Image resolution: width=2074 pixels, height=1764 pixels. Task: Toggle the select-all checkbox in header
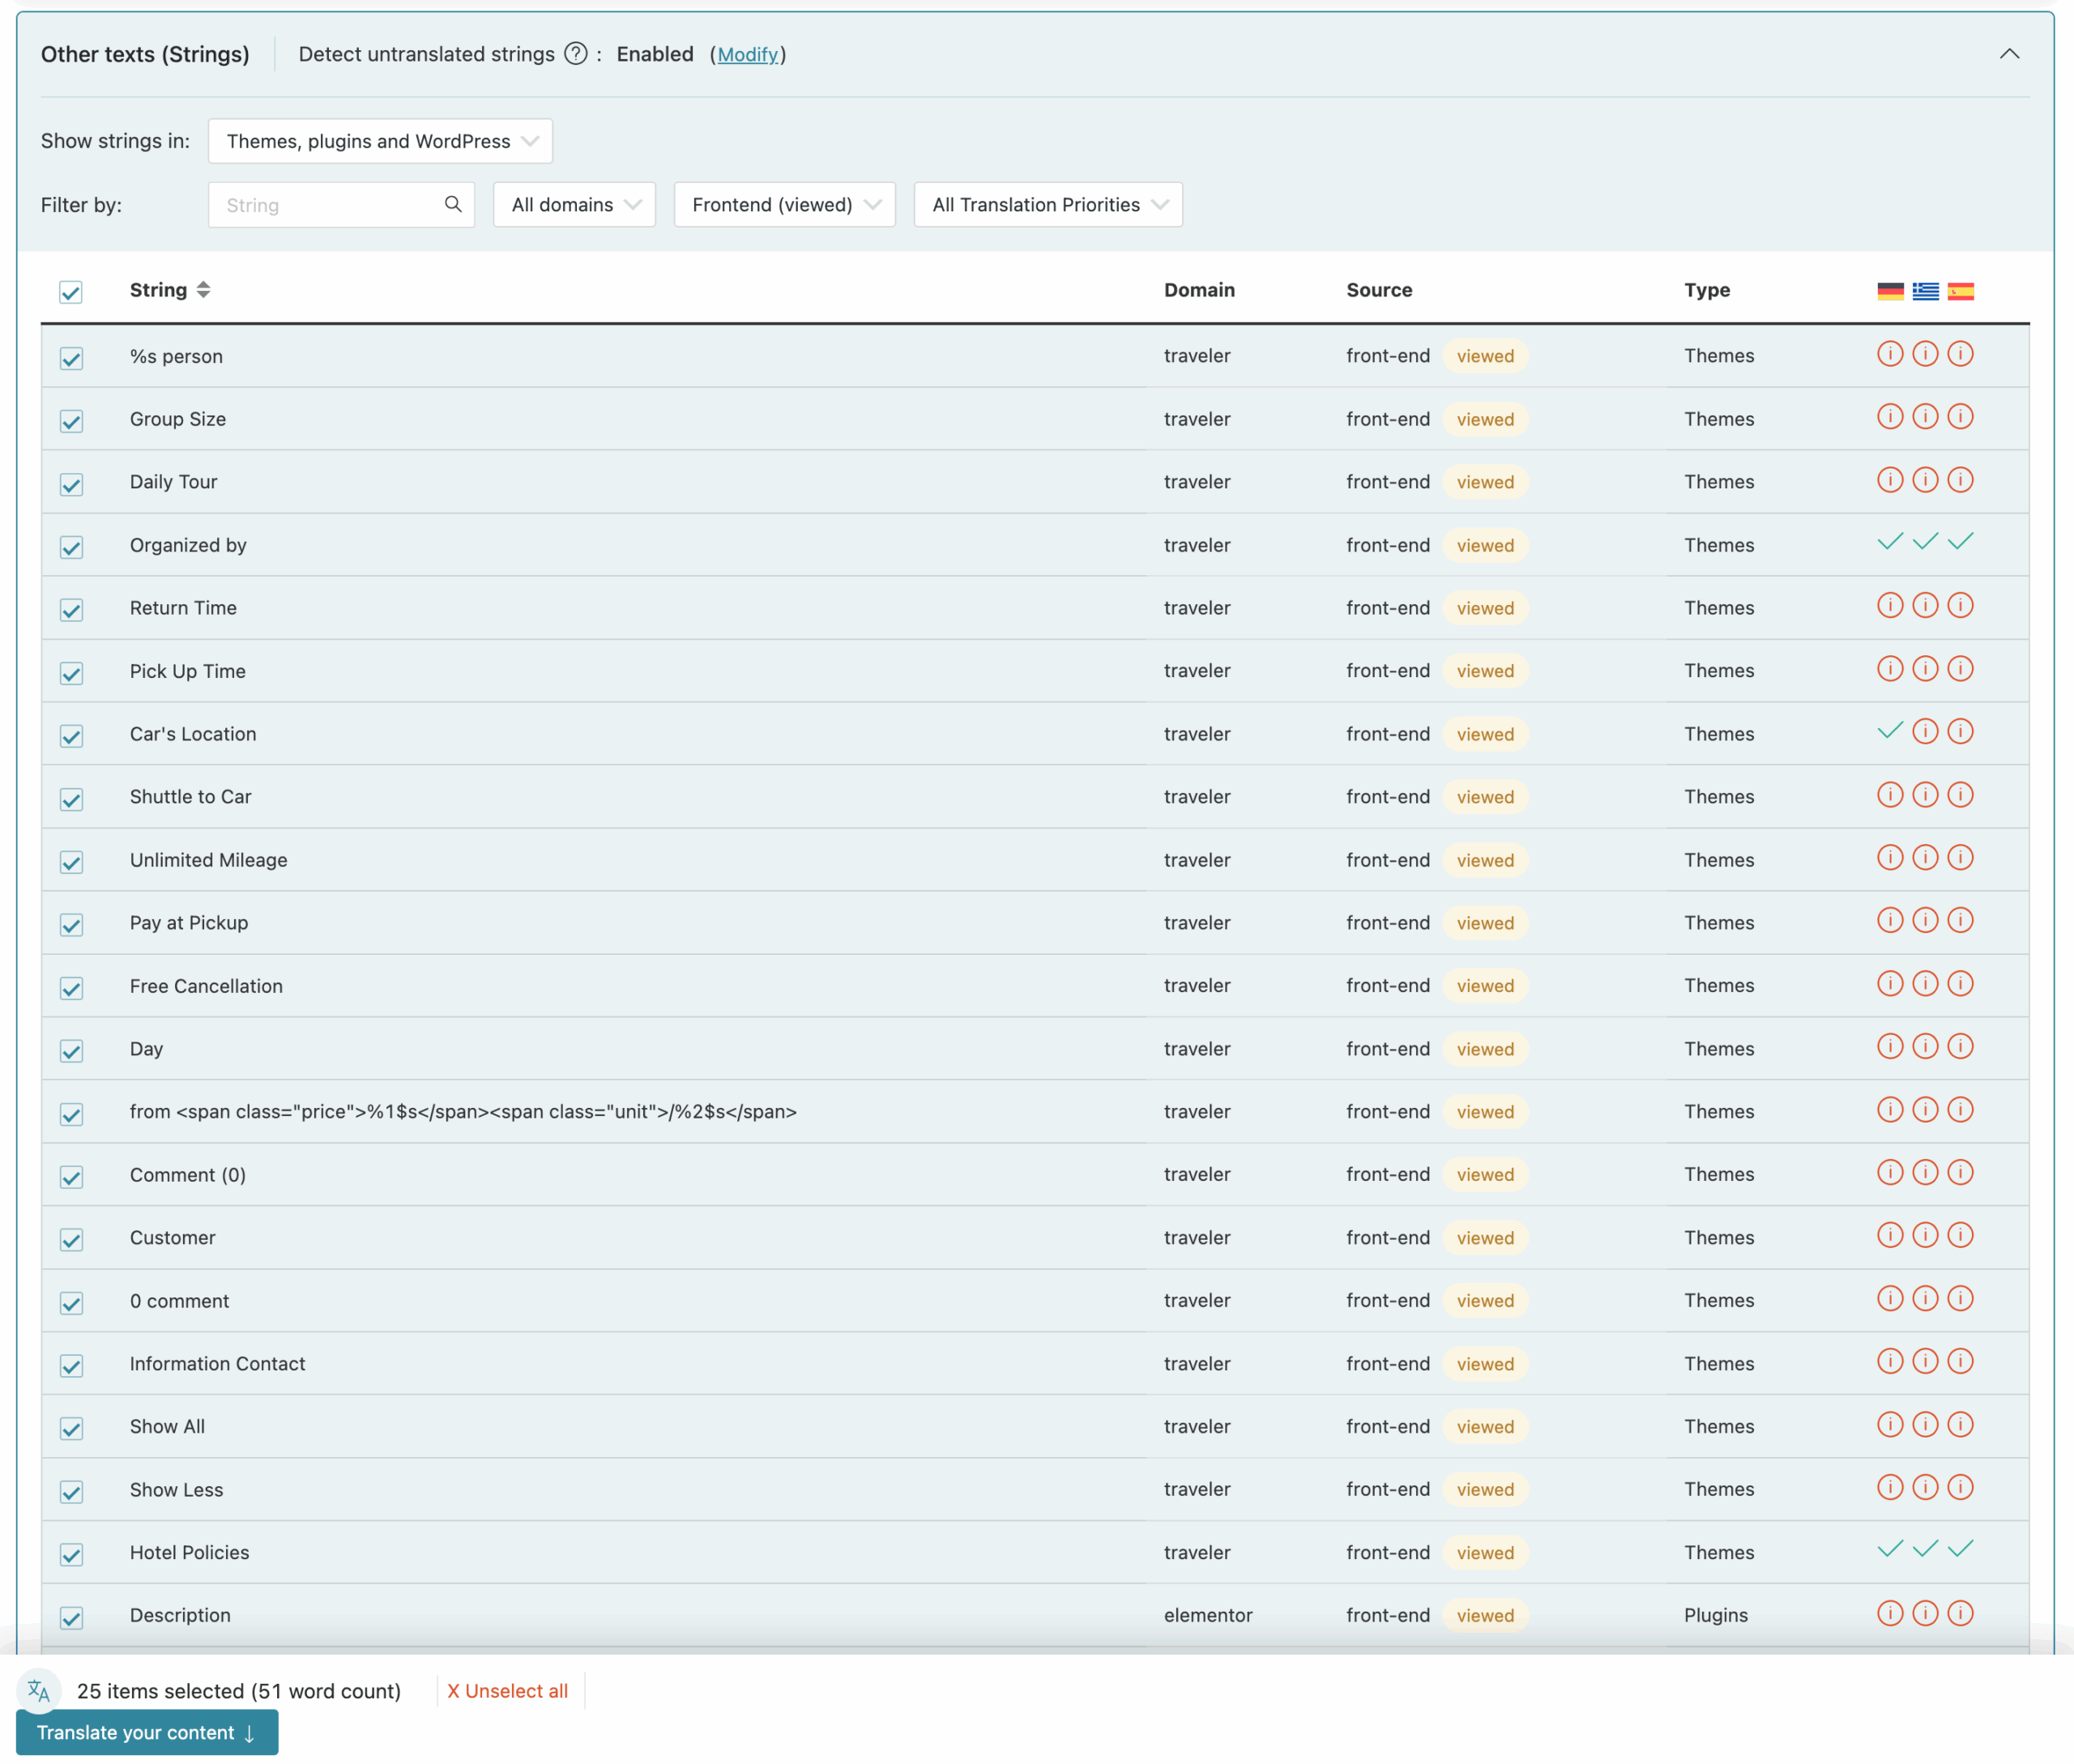(71, 292)
